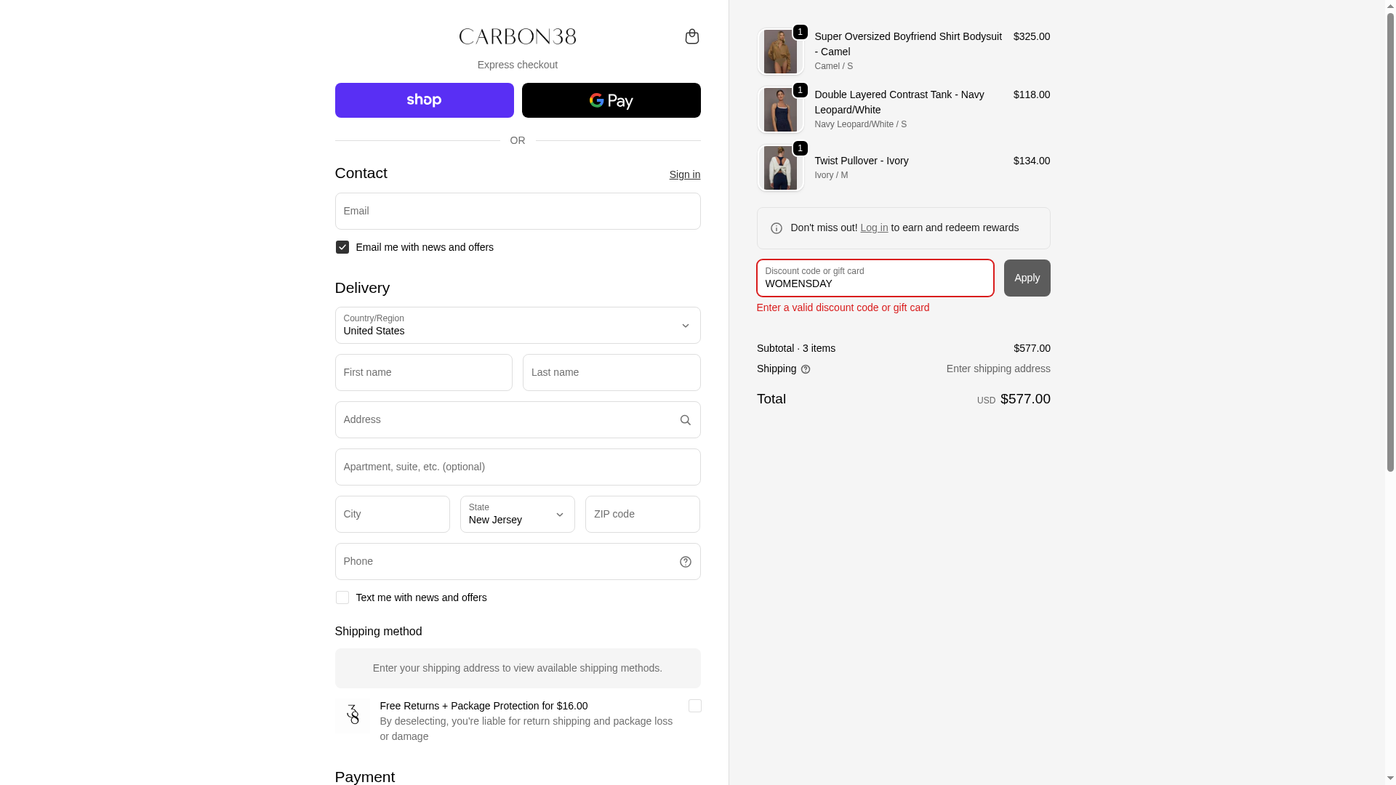The width and height of the screenshot is (1396, 785).
Task: Pay with Shop Pay express button
Action: [x=425, y=100]
